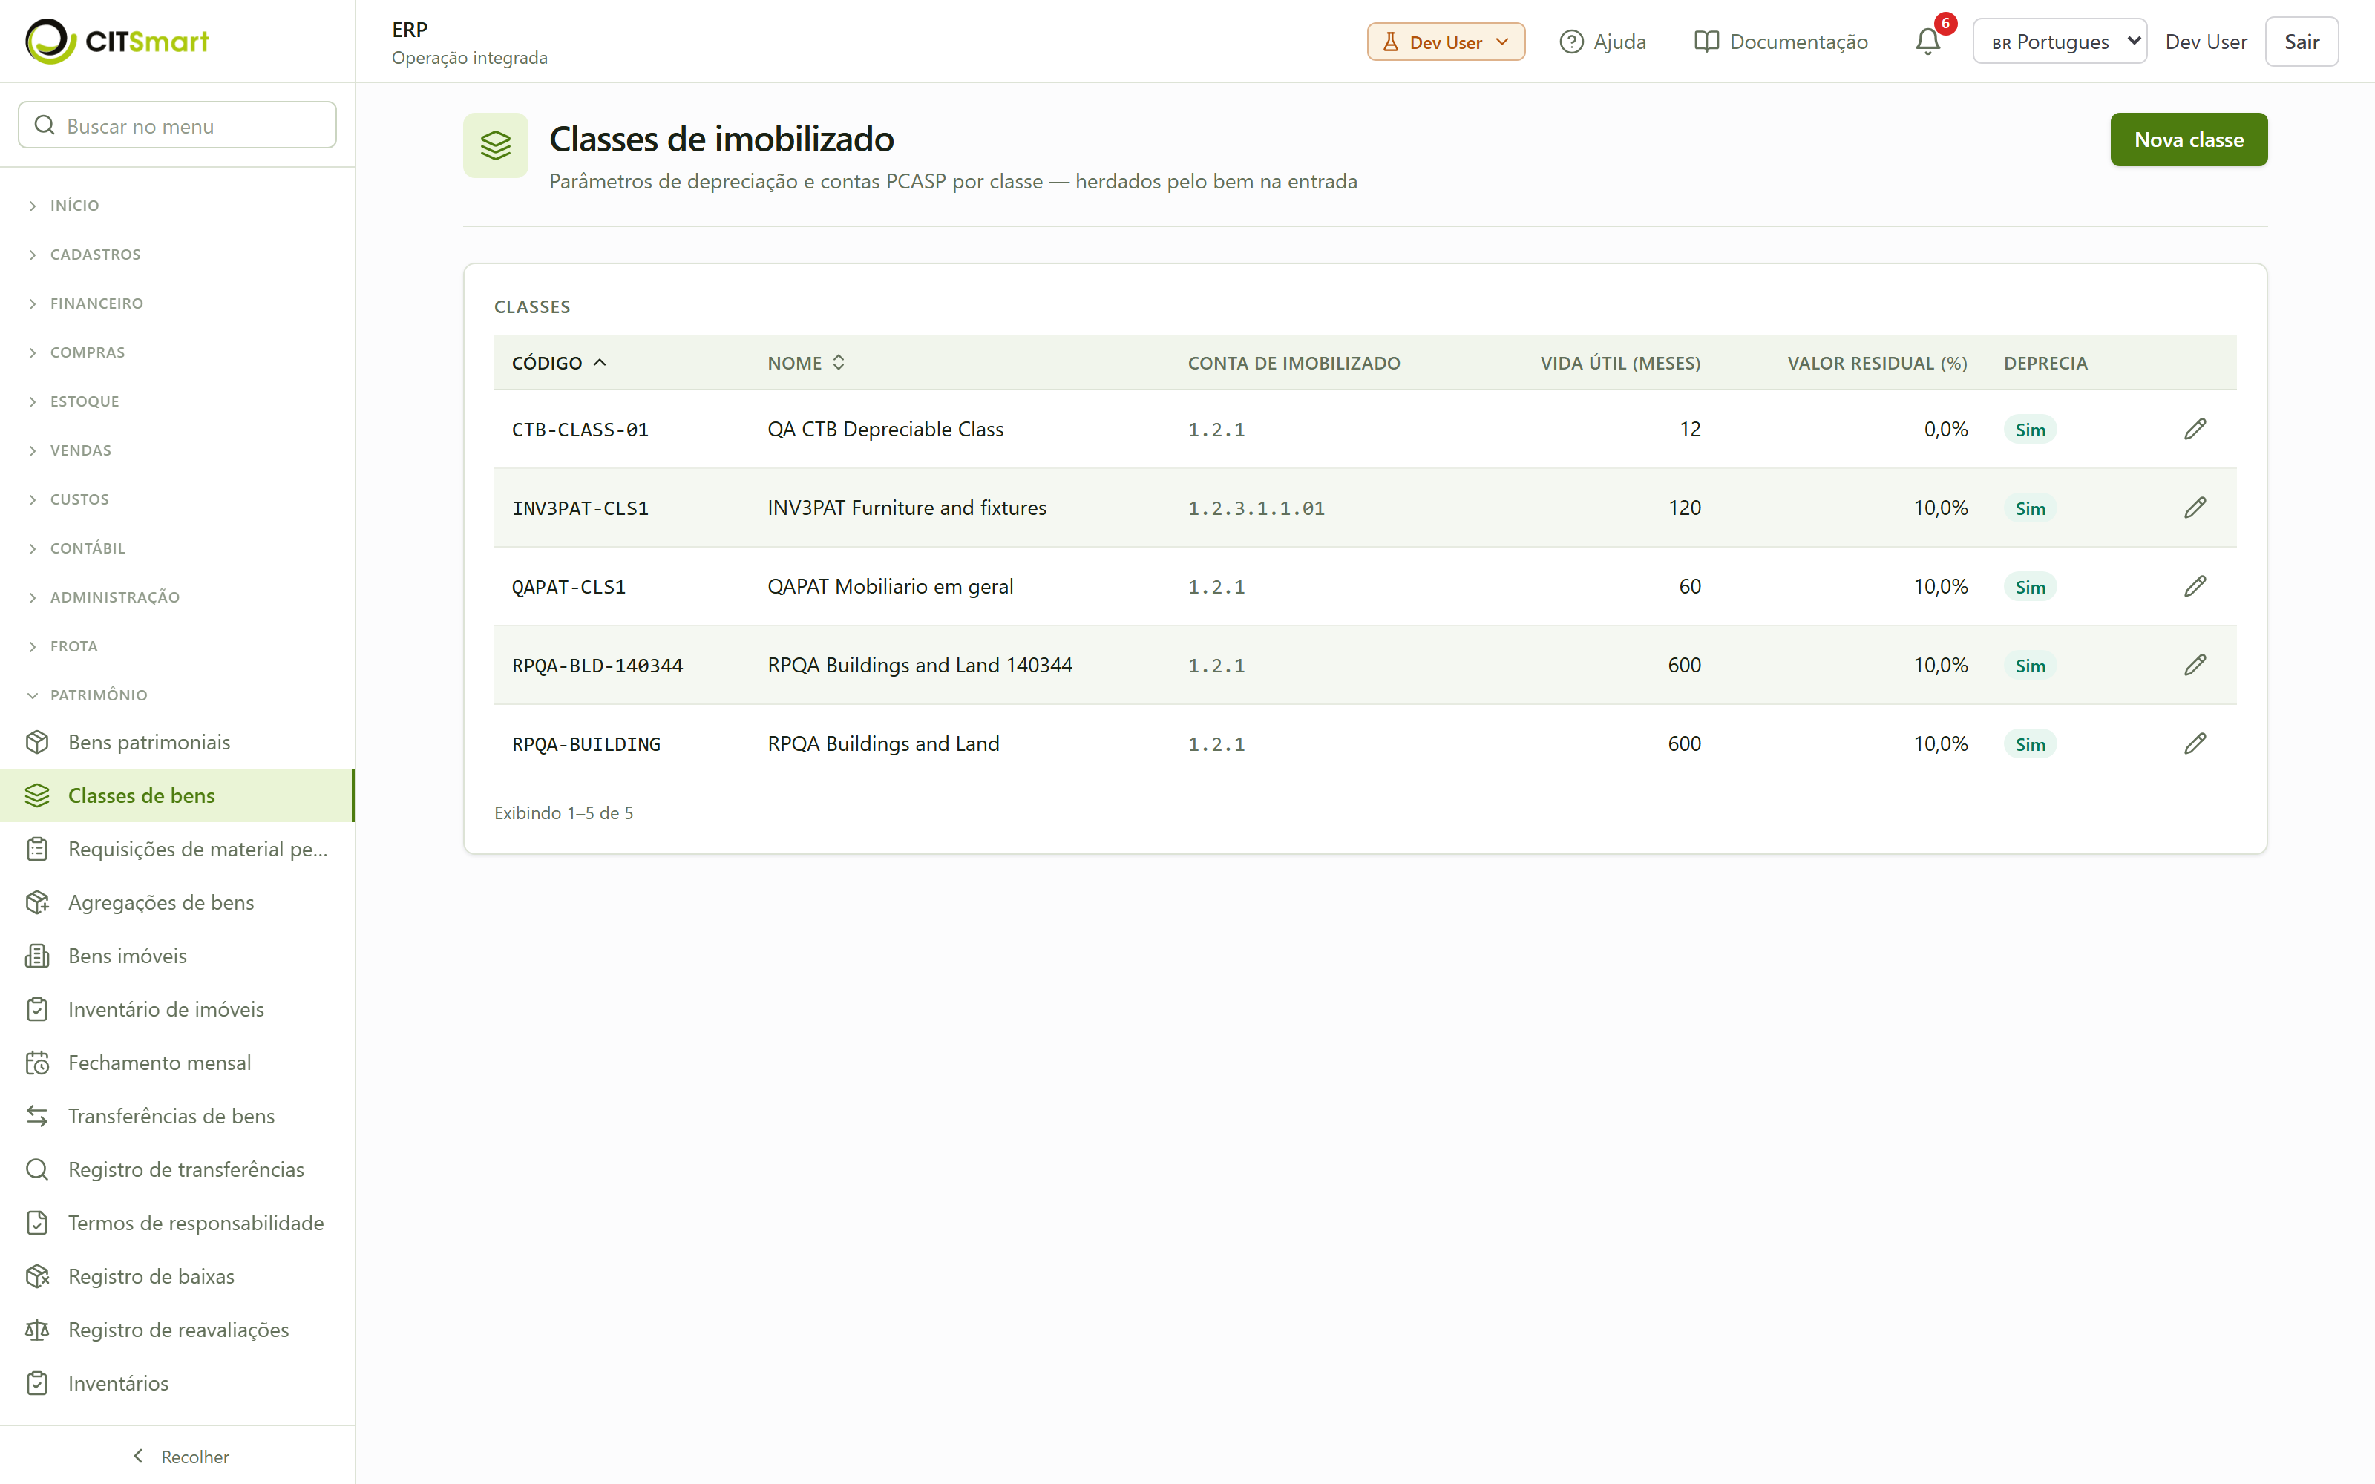
Task: Focus the Buscar no menu search field
Action: tap(177, 125)
